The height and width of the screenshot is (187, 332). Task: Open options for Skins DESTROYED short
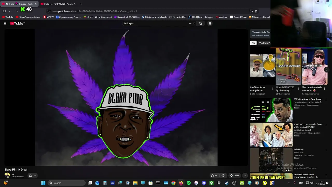299,89
